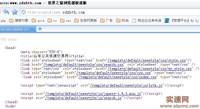Open the js/lrtk.js link
Screen dimensions: 200x109
(x=126, y=85)
